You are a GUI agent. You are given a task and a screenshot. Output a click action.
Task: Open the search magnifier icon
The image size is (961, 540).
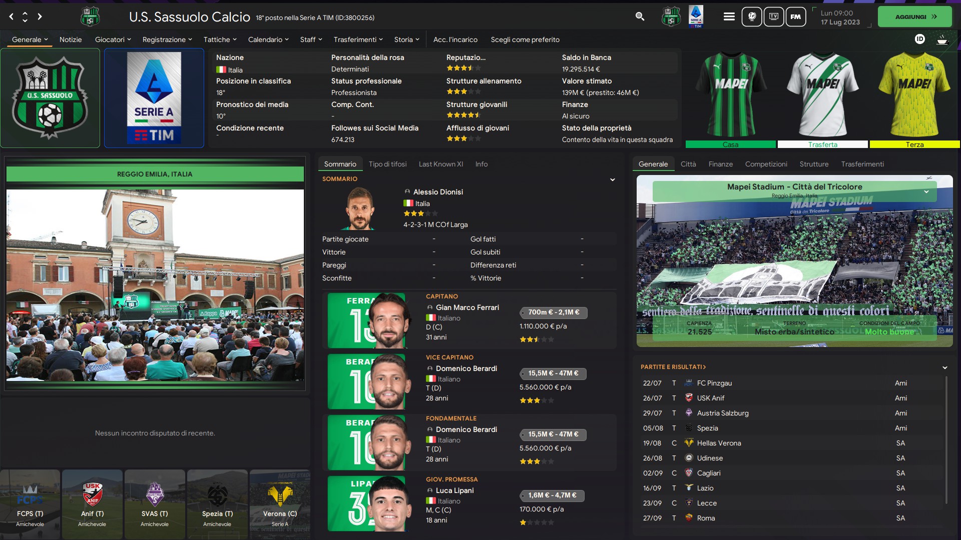point(640,16)
